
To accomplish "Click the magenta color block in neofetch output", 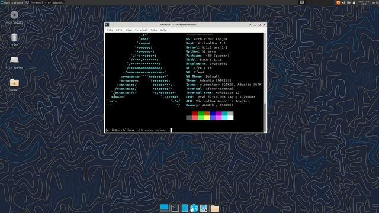I will pos(219,114).
